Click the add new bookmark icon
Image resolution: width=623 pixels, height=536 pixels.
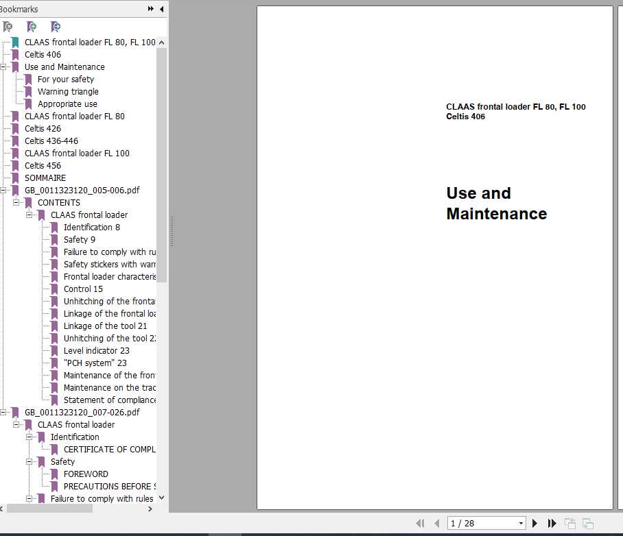(32, 27)
